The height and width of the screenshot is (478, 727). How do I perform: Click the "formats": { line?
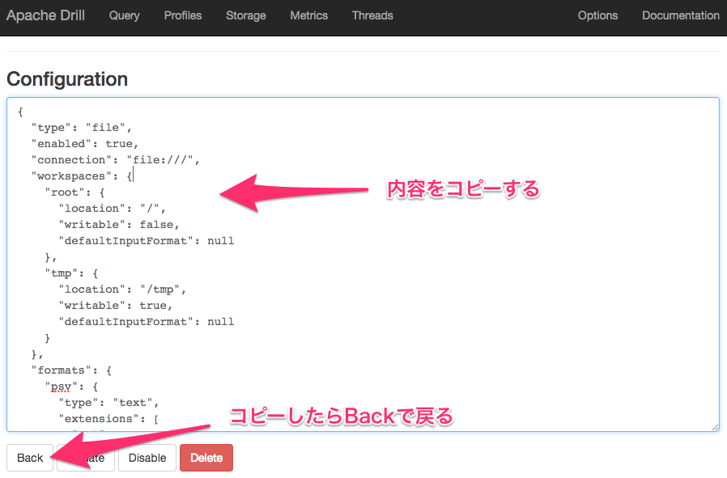71,370
